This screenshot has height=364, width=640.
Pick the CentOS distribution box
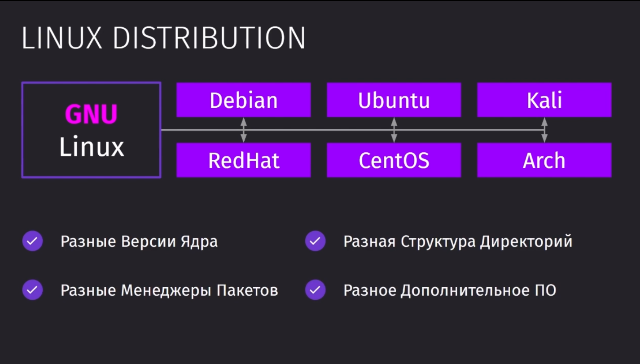click(x=394, y=160)
